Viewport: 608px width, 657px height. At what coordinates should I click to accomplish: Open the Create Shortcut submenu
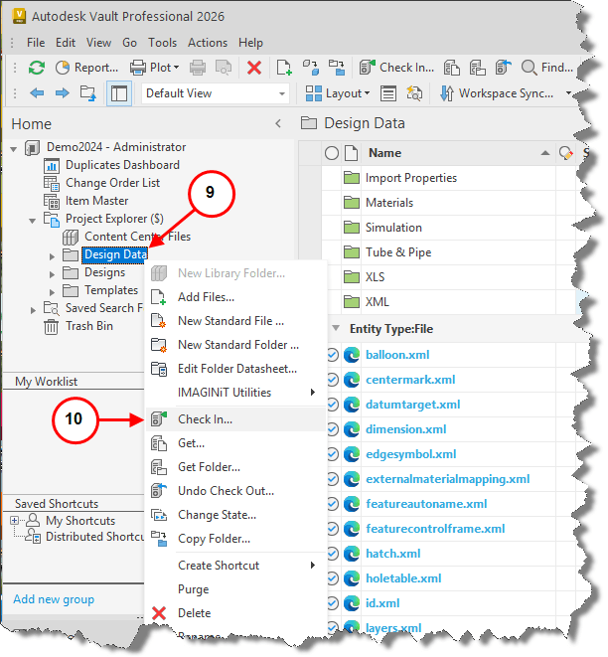point(235,566)
